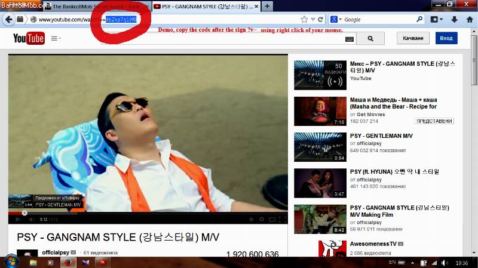Click the YouTube logo
The width and height of the screenshot is (478, 268).
click(29, 38)
